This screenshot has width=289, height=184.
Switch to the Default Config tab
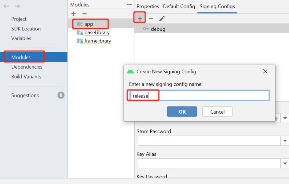[179, 6]
